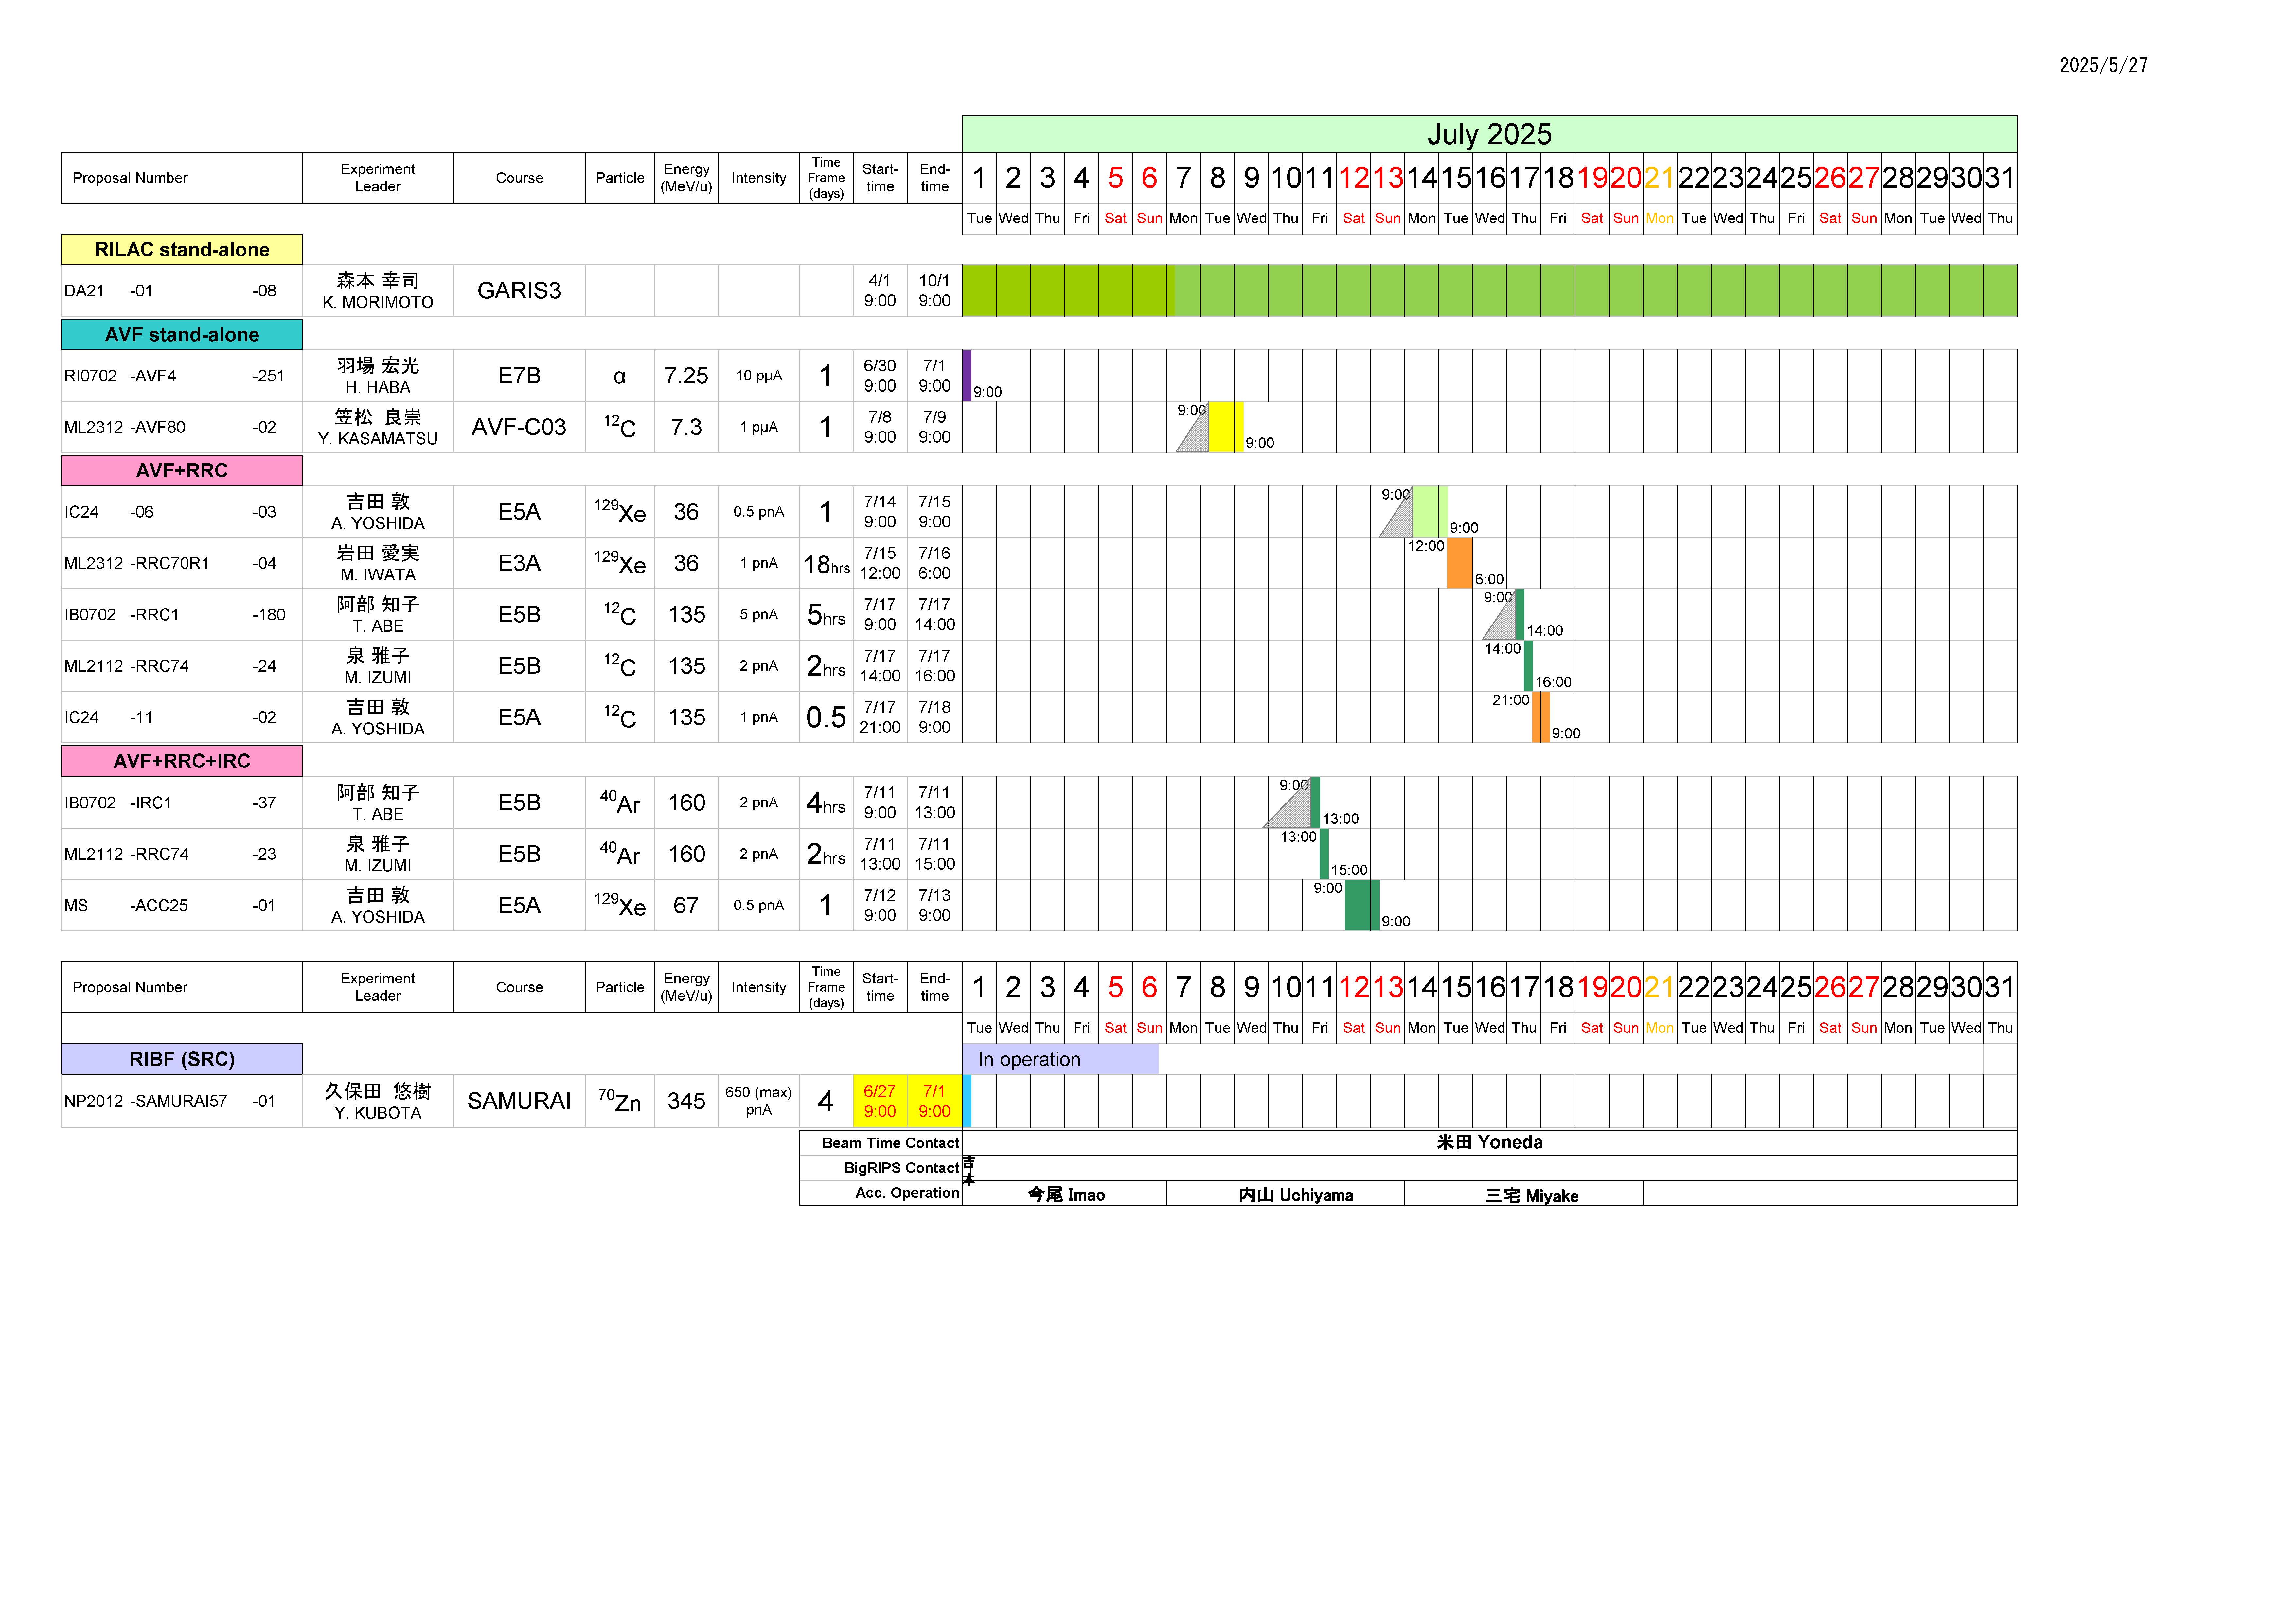Click the In operation status bar
Screen dimensions: 2296x1623
pos(1060,1059)
